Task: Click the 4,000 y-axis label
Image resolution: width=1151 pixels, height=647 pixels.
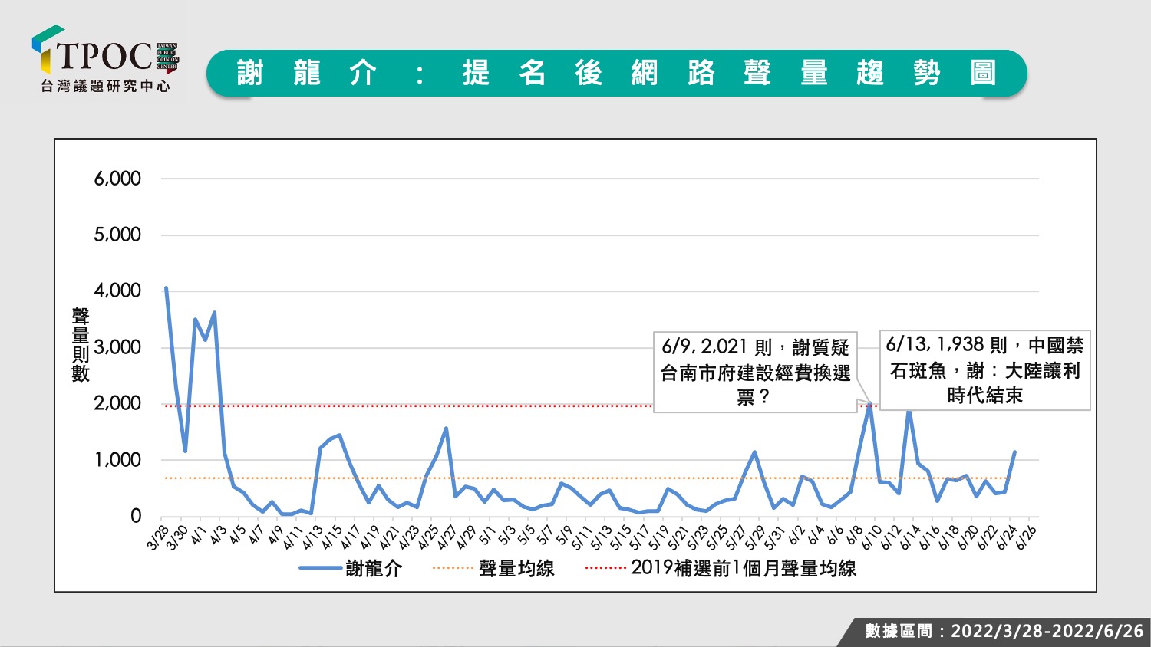Action: [117, 291]
